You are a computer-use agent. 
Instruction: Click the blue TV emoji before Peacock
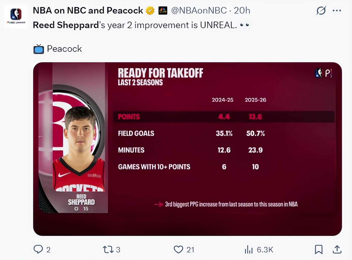pos(39,49)
